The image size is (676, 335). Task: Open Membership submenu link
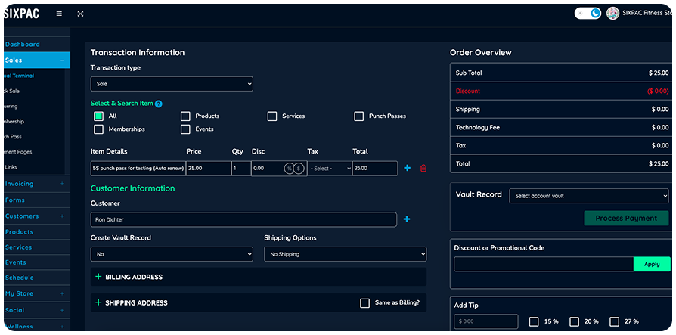pos(14,122)
